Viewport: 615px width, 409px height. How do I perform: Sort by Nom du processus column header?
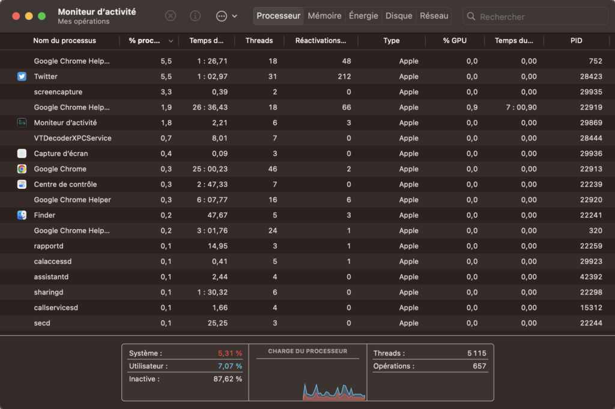64,40
